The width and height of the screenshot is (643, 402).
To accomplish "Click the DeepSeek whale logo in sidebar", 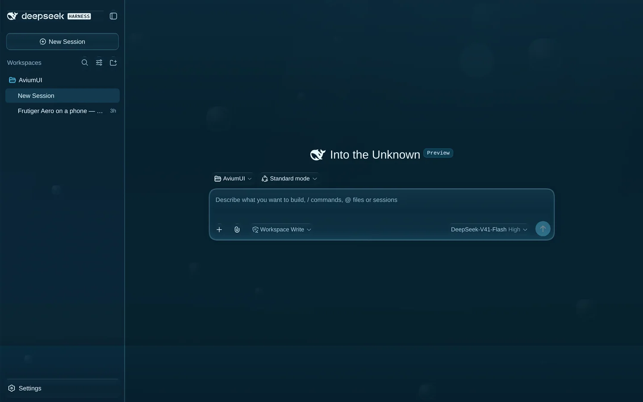I will (13, 16).
